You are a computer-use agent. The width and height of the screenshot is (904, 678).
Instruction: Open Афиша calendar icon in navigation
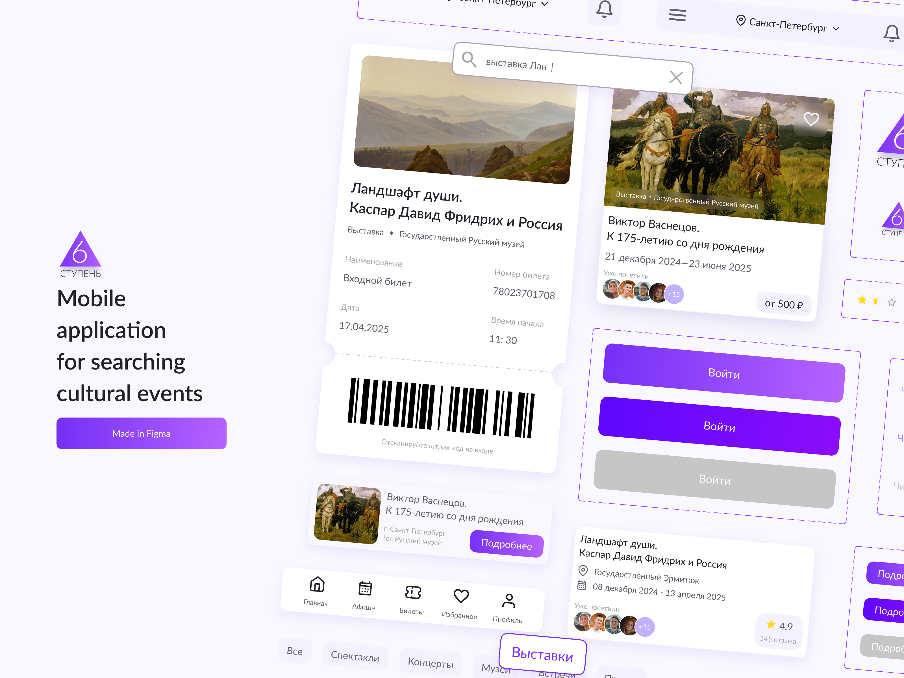(365, 588)
